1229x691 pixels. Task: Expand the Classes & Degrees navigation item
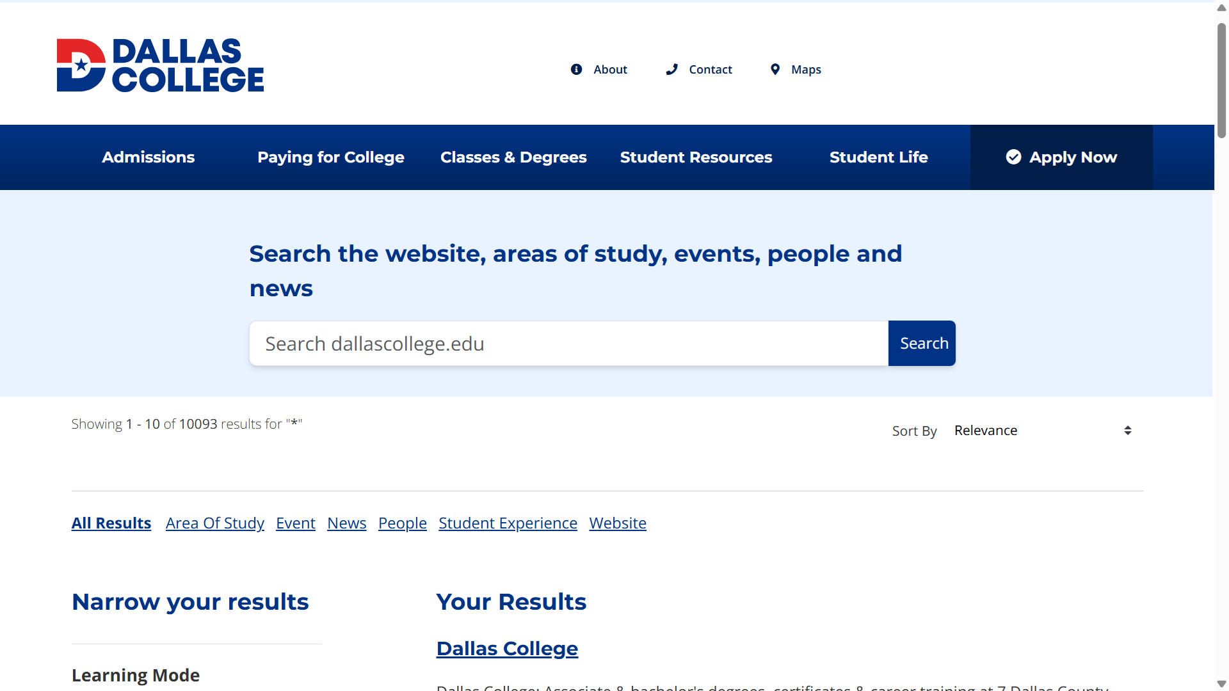pos(513,157)
